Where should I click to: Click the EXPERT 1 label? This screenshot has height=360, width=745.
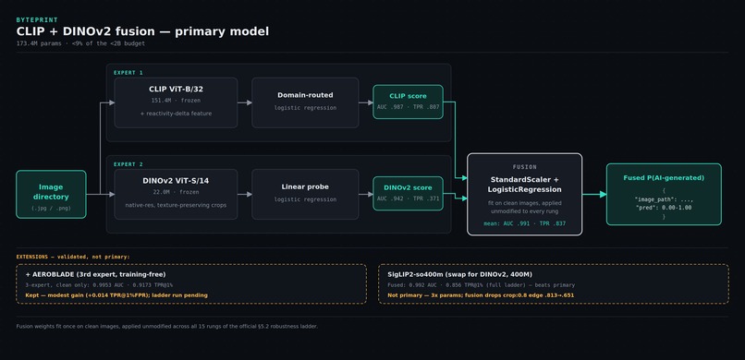(128, 73)
